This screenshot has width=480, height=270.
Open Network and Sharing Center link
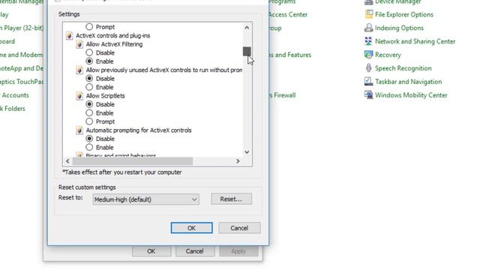point(415,41)
